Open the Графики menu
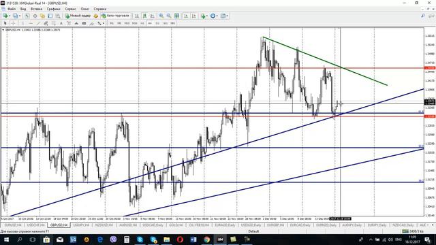 click(x=53, y=9)
